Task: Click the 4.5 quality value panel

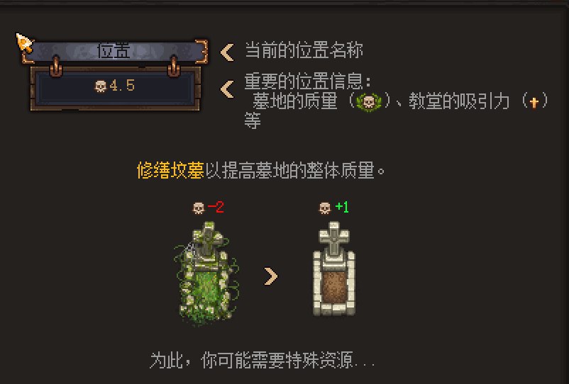Action: (x=116, y=89)
